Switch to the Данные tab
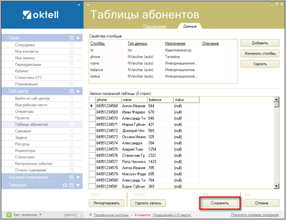This screenshot has height=220, width=286. click(x=190, y=26)
